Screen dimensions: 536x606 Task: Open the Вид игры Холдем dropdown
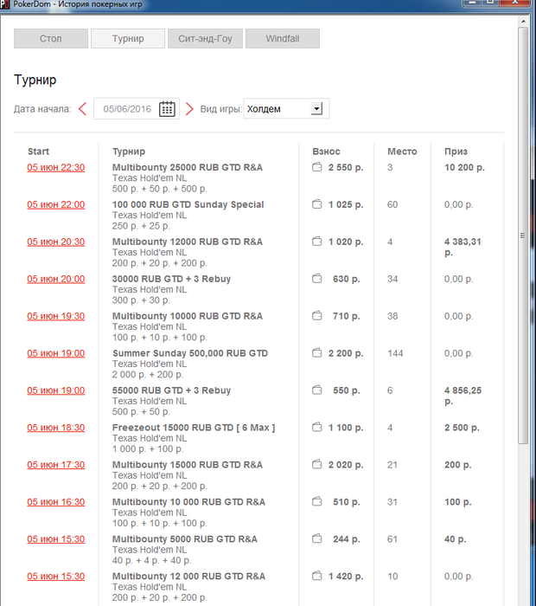286,109
